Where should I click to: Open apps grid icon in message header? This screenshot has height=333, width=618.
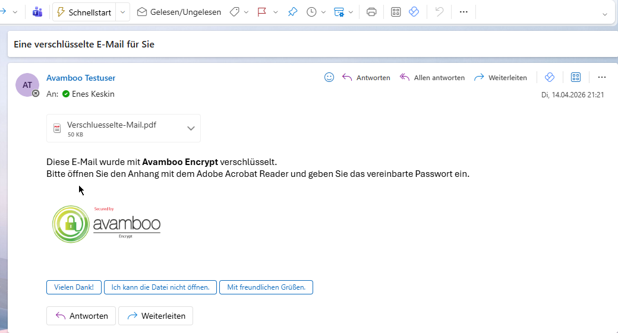[576, 78]
